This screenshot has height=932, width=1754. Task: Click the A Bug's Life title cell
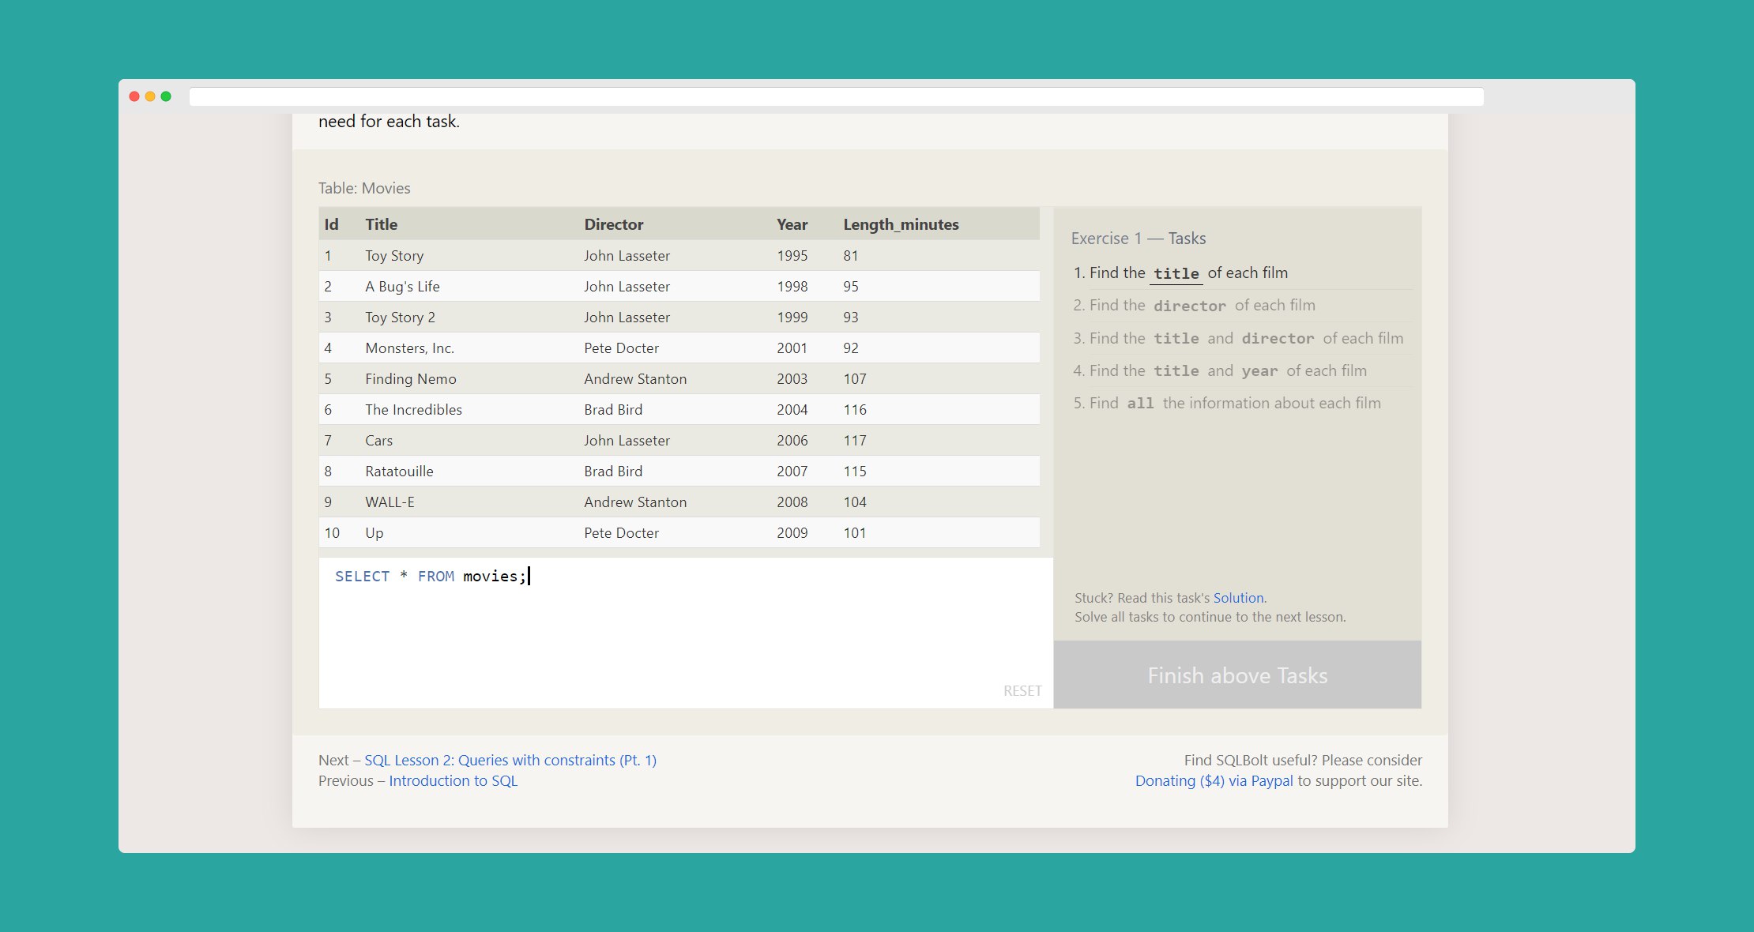(x=402, y=287)
